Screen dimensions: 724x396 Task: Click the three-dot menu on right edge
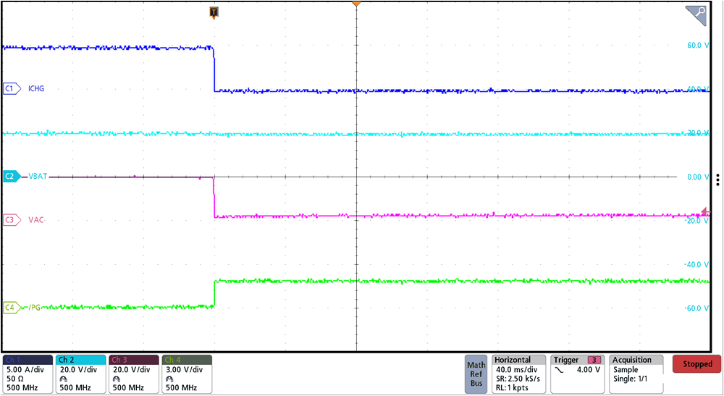717,180
